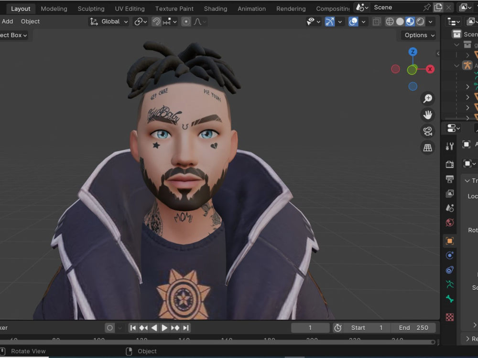This screenshot has width=478, height=358.
Task: Open Output Properties printer icon
Action: tap(449, 179)
